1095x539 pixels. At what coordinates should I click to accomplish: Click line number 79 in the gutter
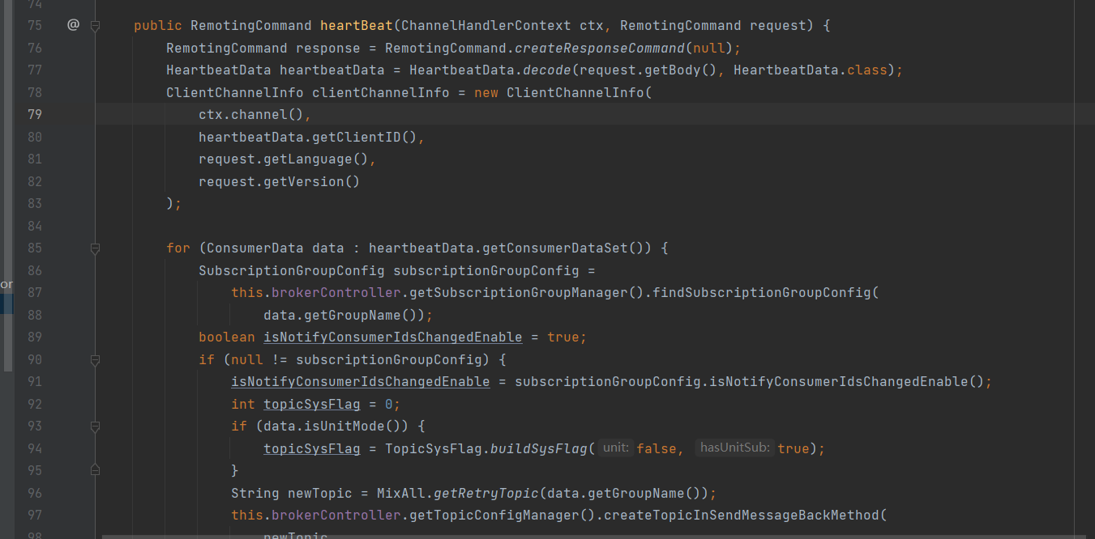click(x=35, y=114)
